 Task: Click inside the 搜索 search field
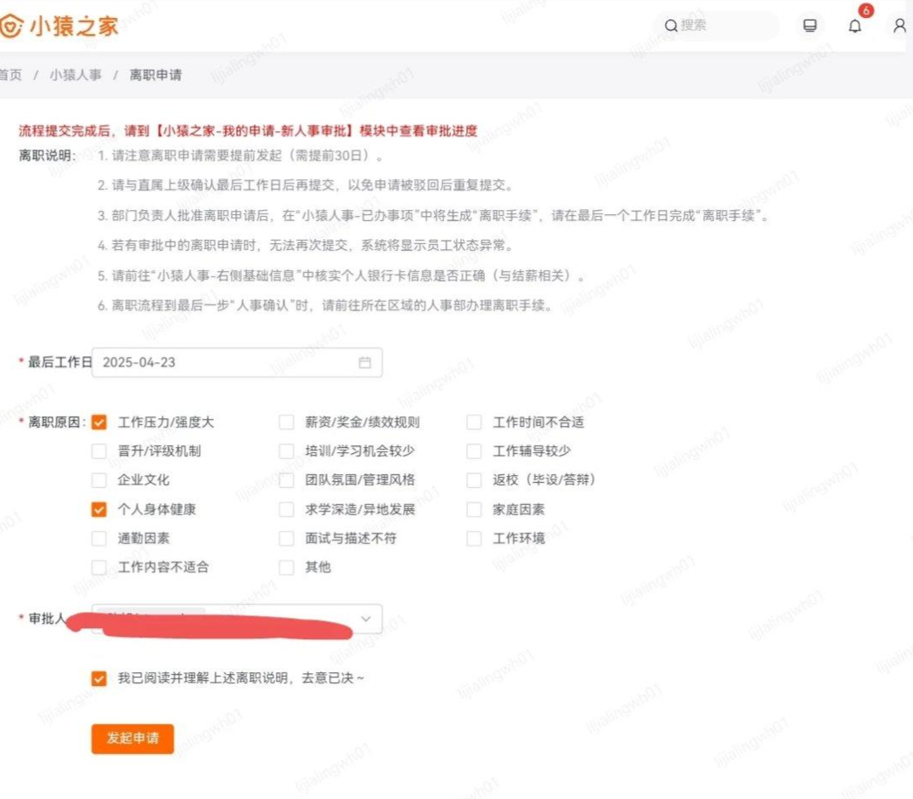click(718, 26)
